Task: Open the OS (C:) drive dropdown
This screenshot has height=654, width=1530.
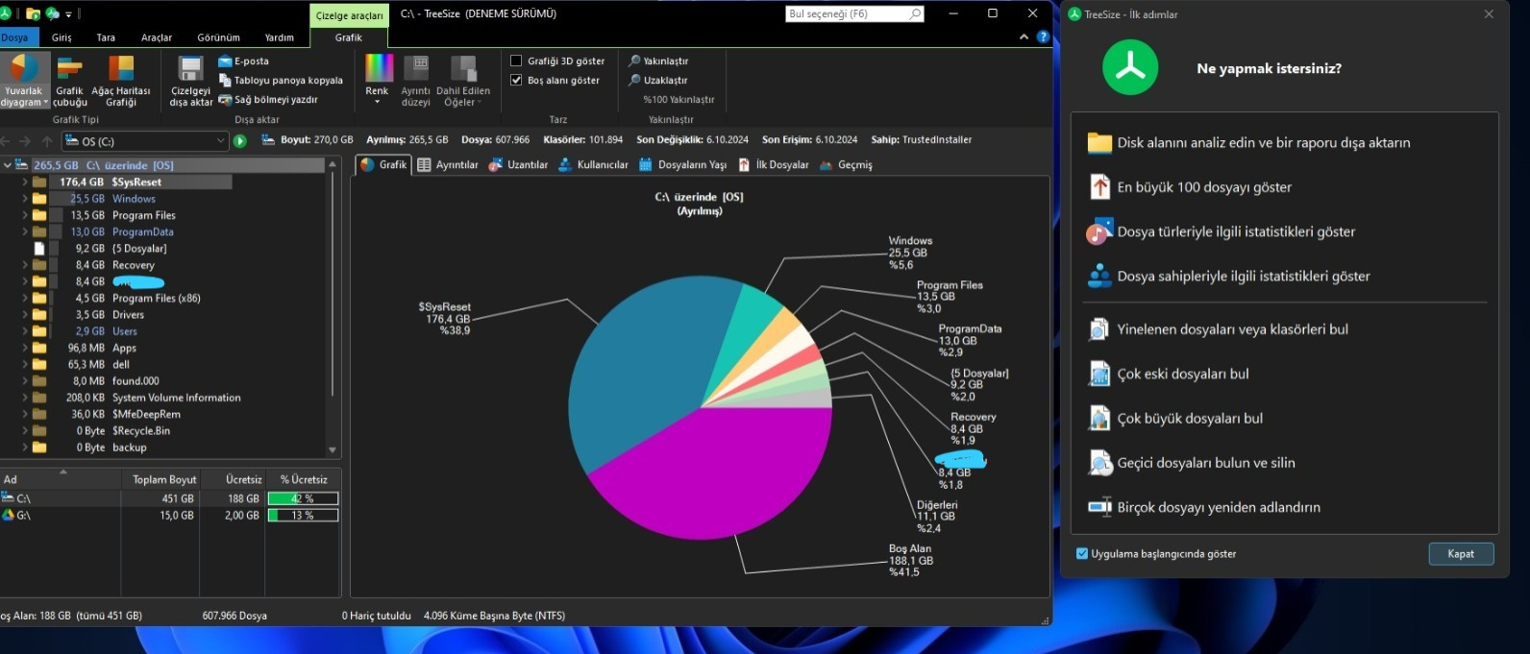Action: coord(220,141)
